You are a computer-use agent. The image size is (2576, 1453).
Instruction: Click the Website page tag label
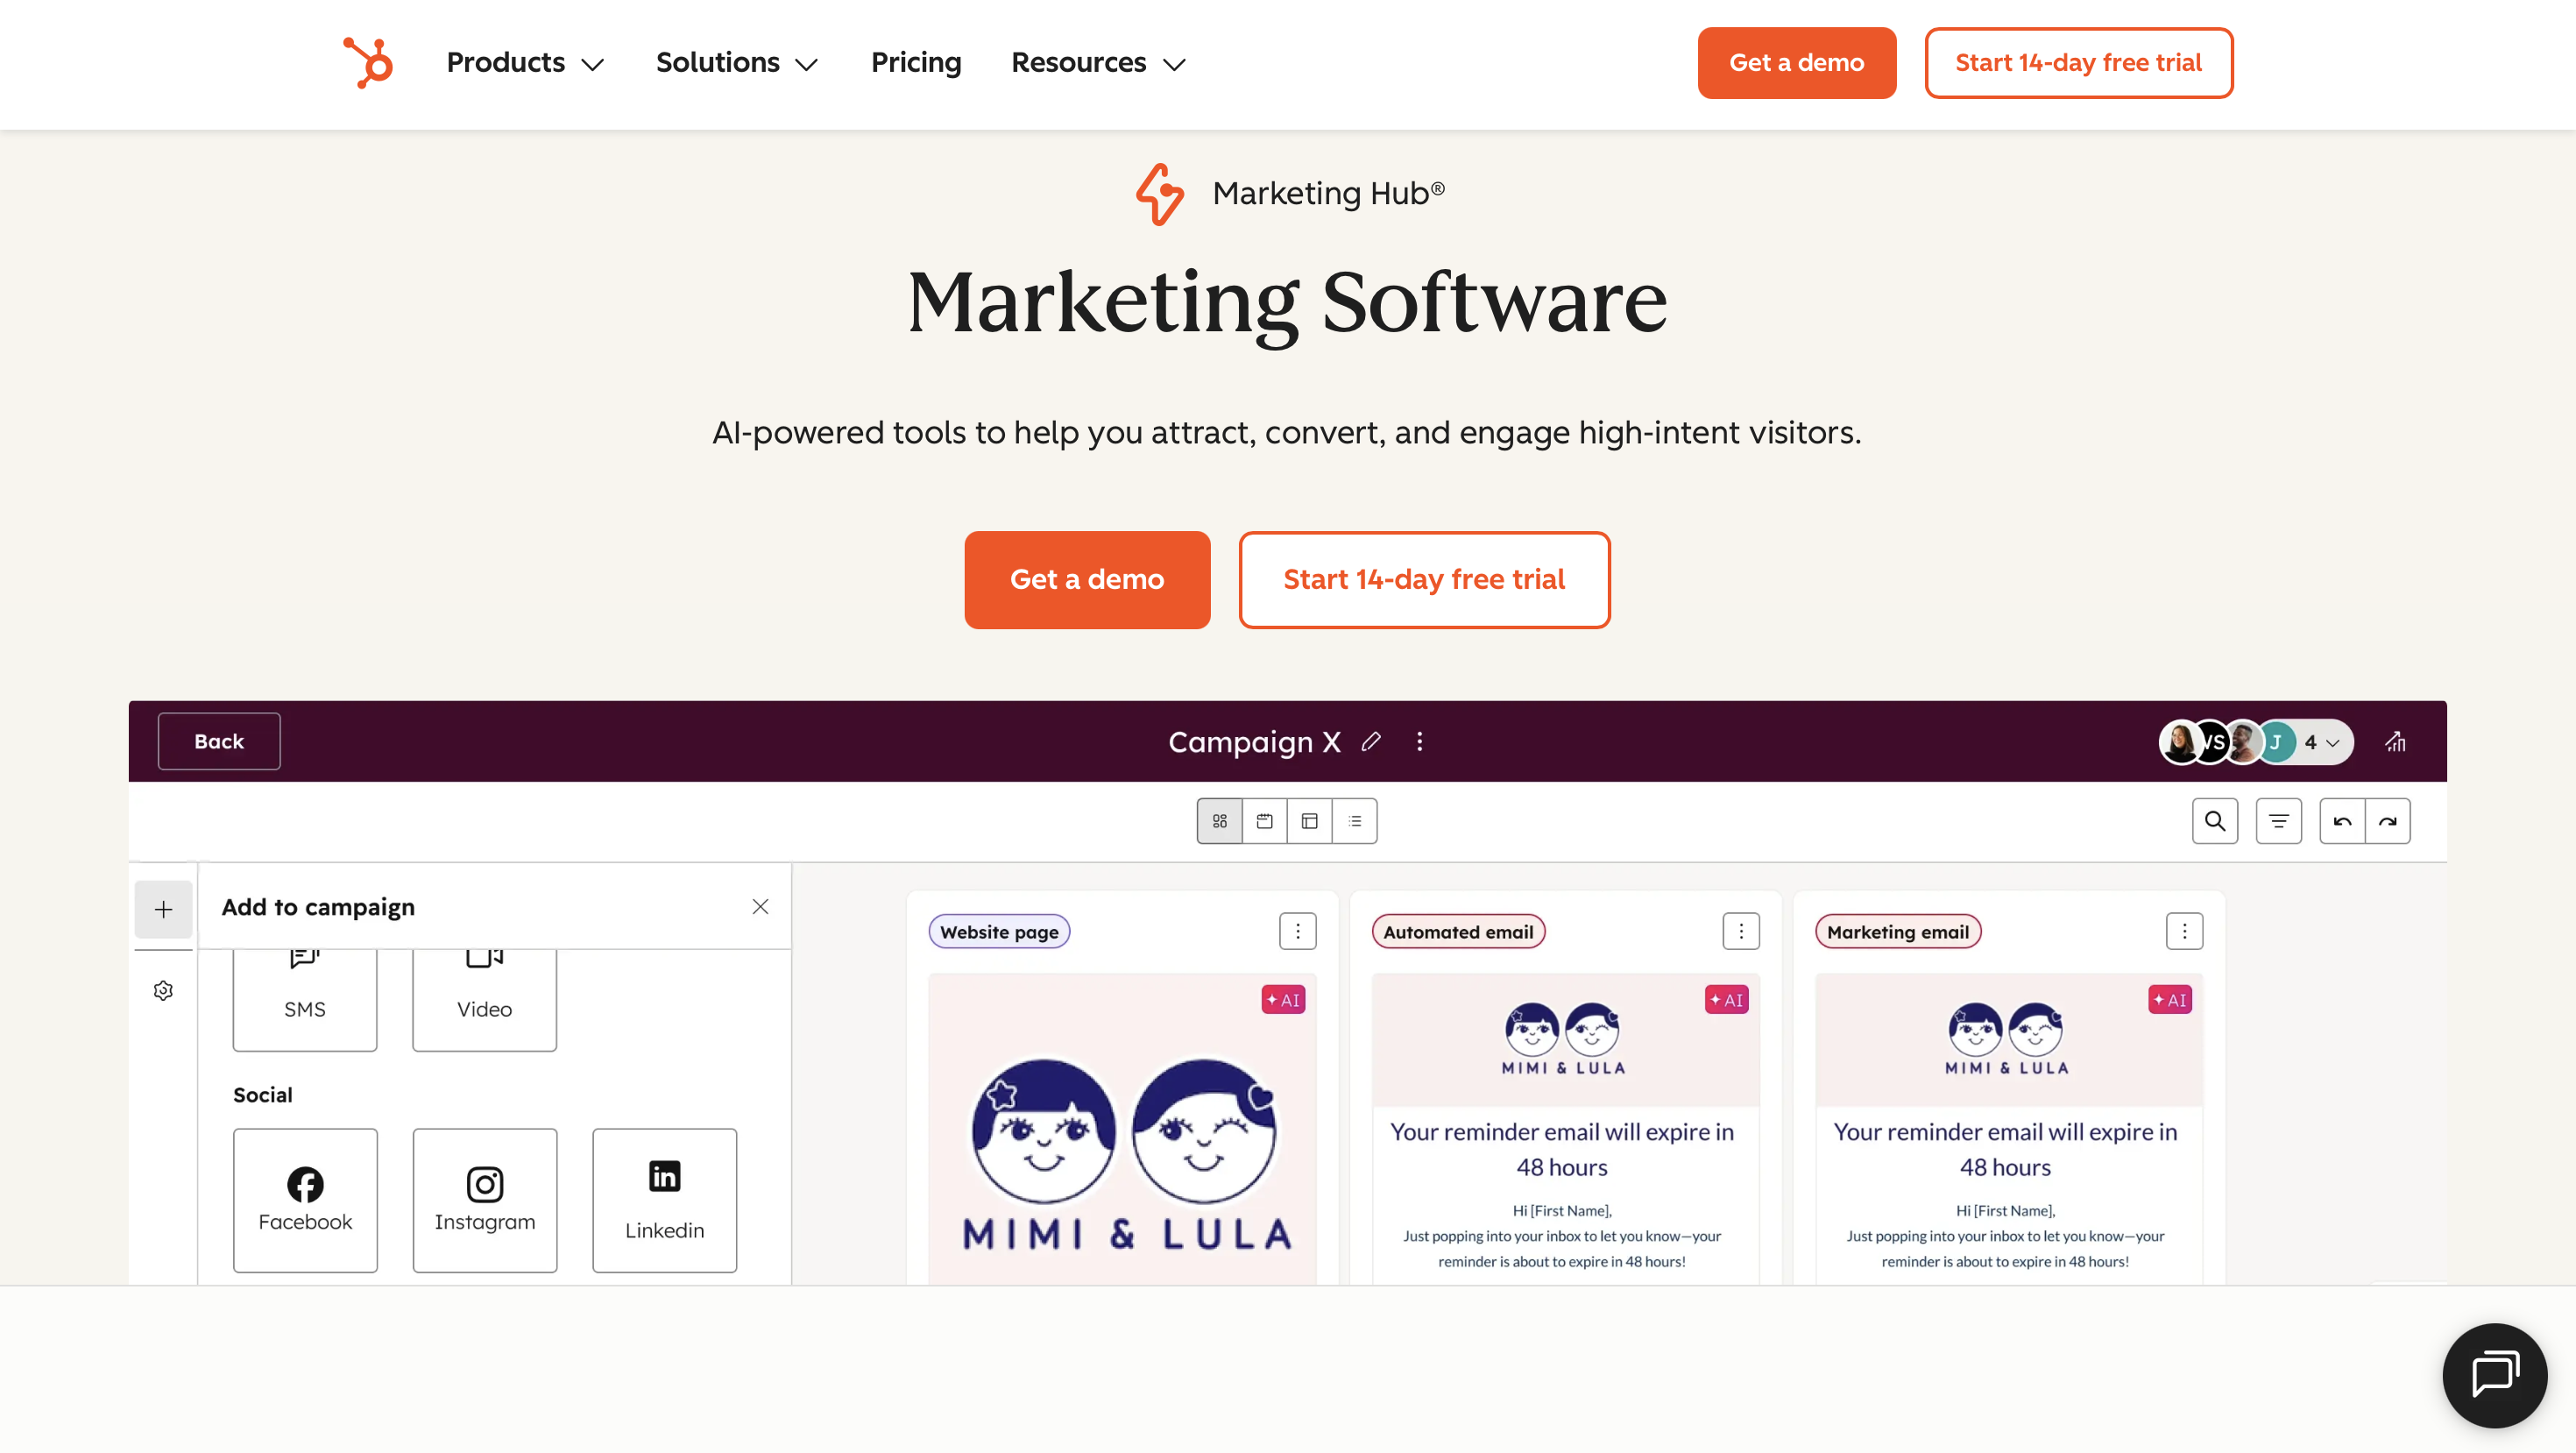999,932
